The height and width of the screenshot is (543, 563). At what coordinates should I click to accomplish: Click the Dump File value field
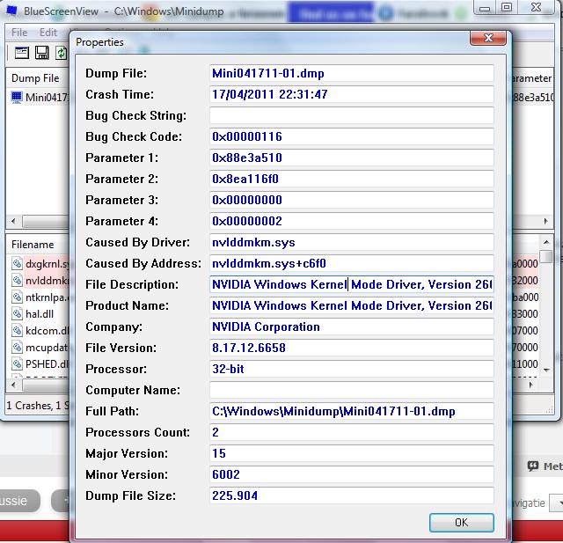(352, 74)
